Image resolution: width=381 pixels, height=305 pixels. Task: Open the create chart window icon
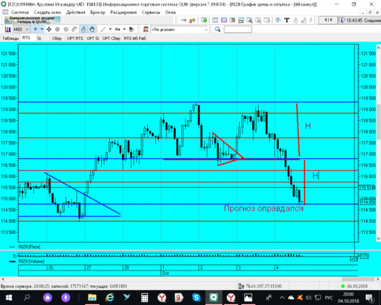[x=215, y=20]
